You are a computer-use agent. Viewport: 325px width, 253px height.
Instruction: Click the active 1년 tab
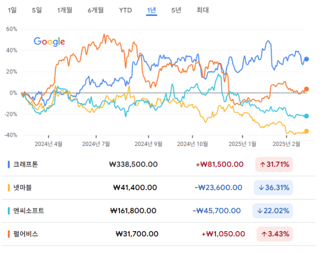pyautogui.click(x=152, y=10)
